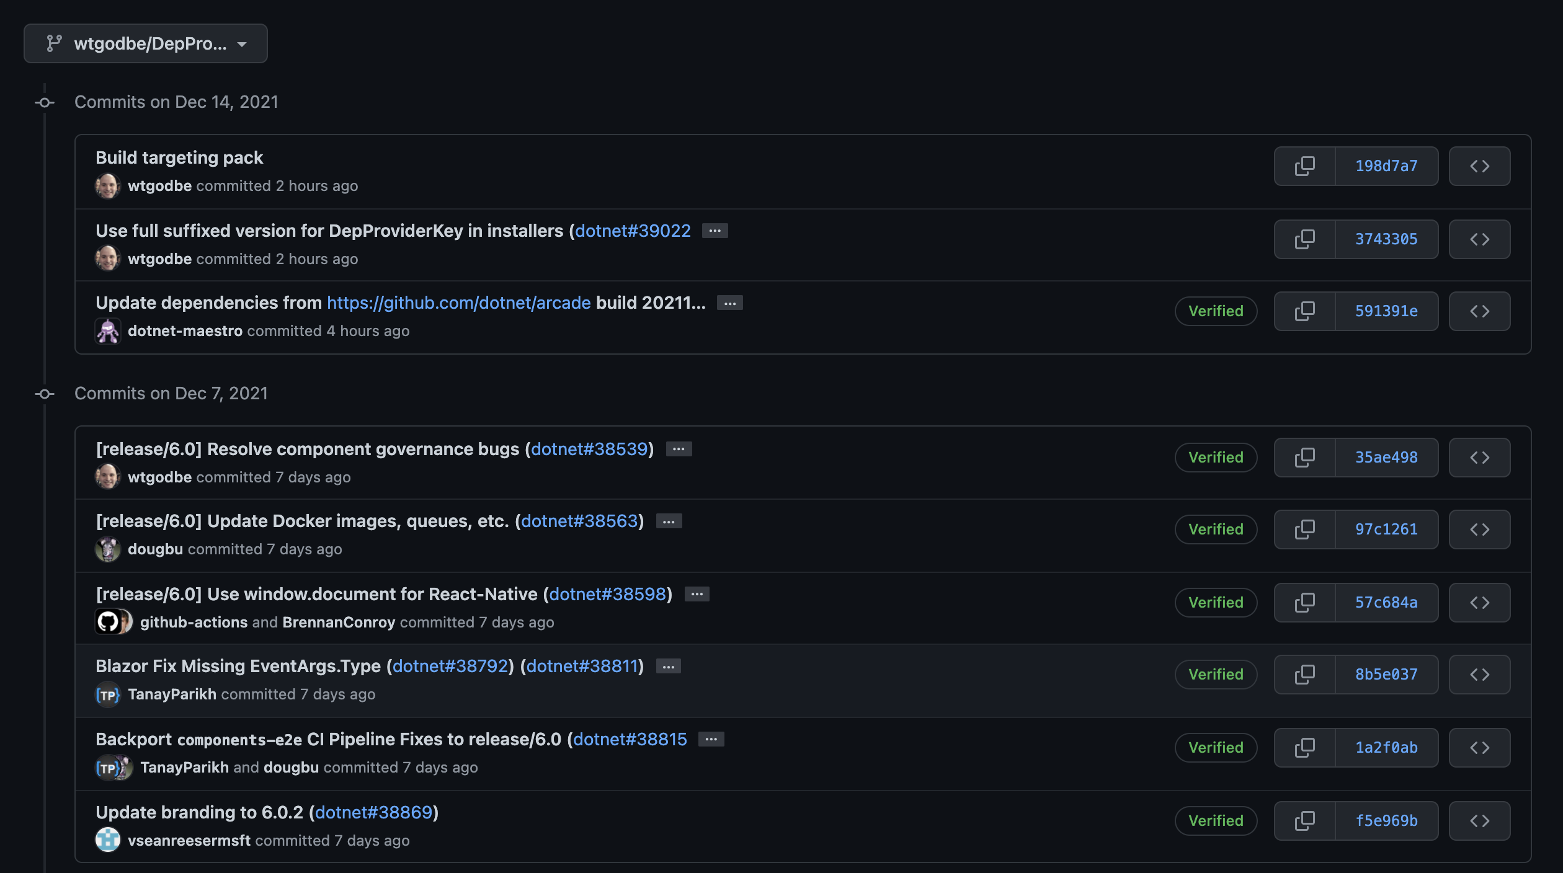Copy full SHA for commit 198d7a7
The width and height of the screenshot is (1563, 873).
(1304, 166)
